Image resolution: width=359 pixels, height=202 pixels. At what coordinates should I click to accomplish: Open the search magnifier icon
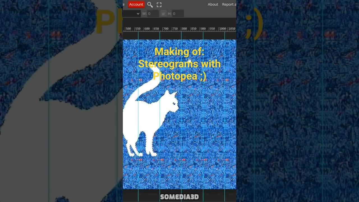(x=150, y=4)
